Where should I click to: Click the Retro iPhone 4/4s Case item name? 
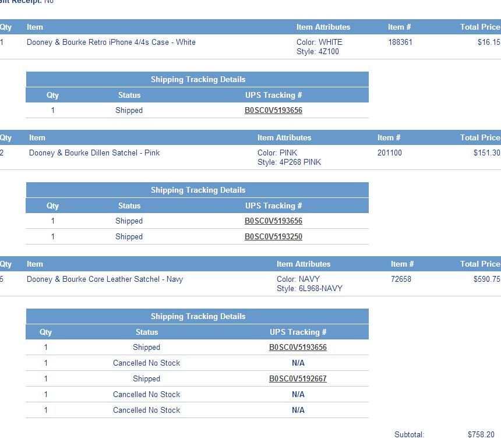(x=111, y=43)
